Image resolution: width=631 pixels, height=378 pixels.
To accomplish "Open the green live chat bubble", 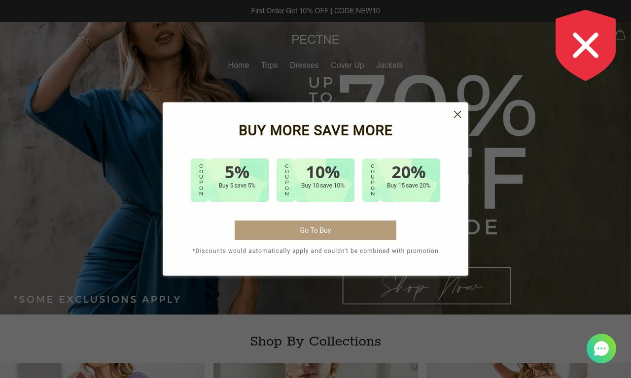I will pyautogui.click(x=601, y=348).
